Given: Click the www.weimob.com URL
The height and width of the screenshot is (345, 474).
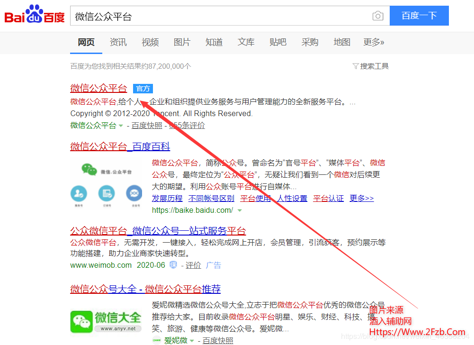Looking at the screenshot, I should coord(101,265).
